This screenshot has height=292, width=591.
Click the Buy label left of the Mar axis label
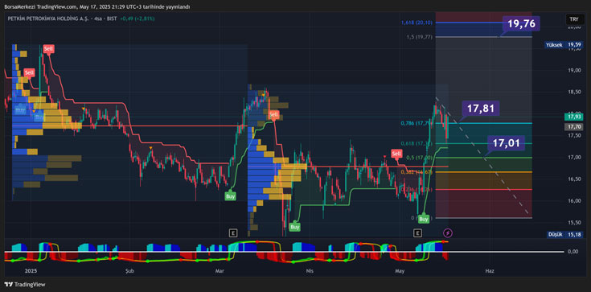point(230,195)
